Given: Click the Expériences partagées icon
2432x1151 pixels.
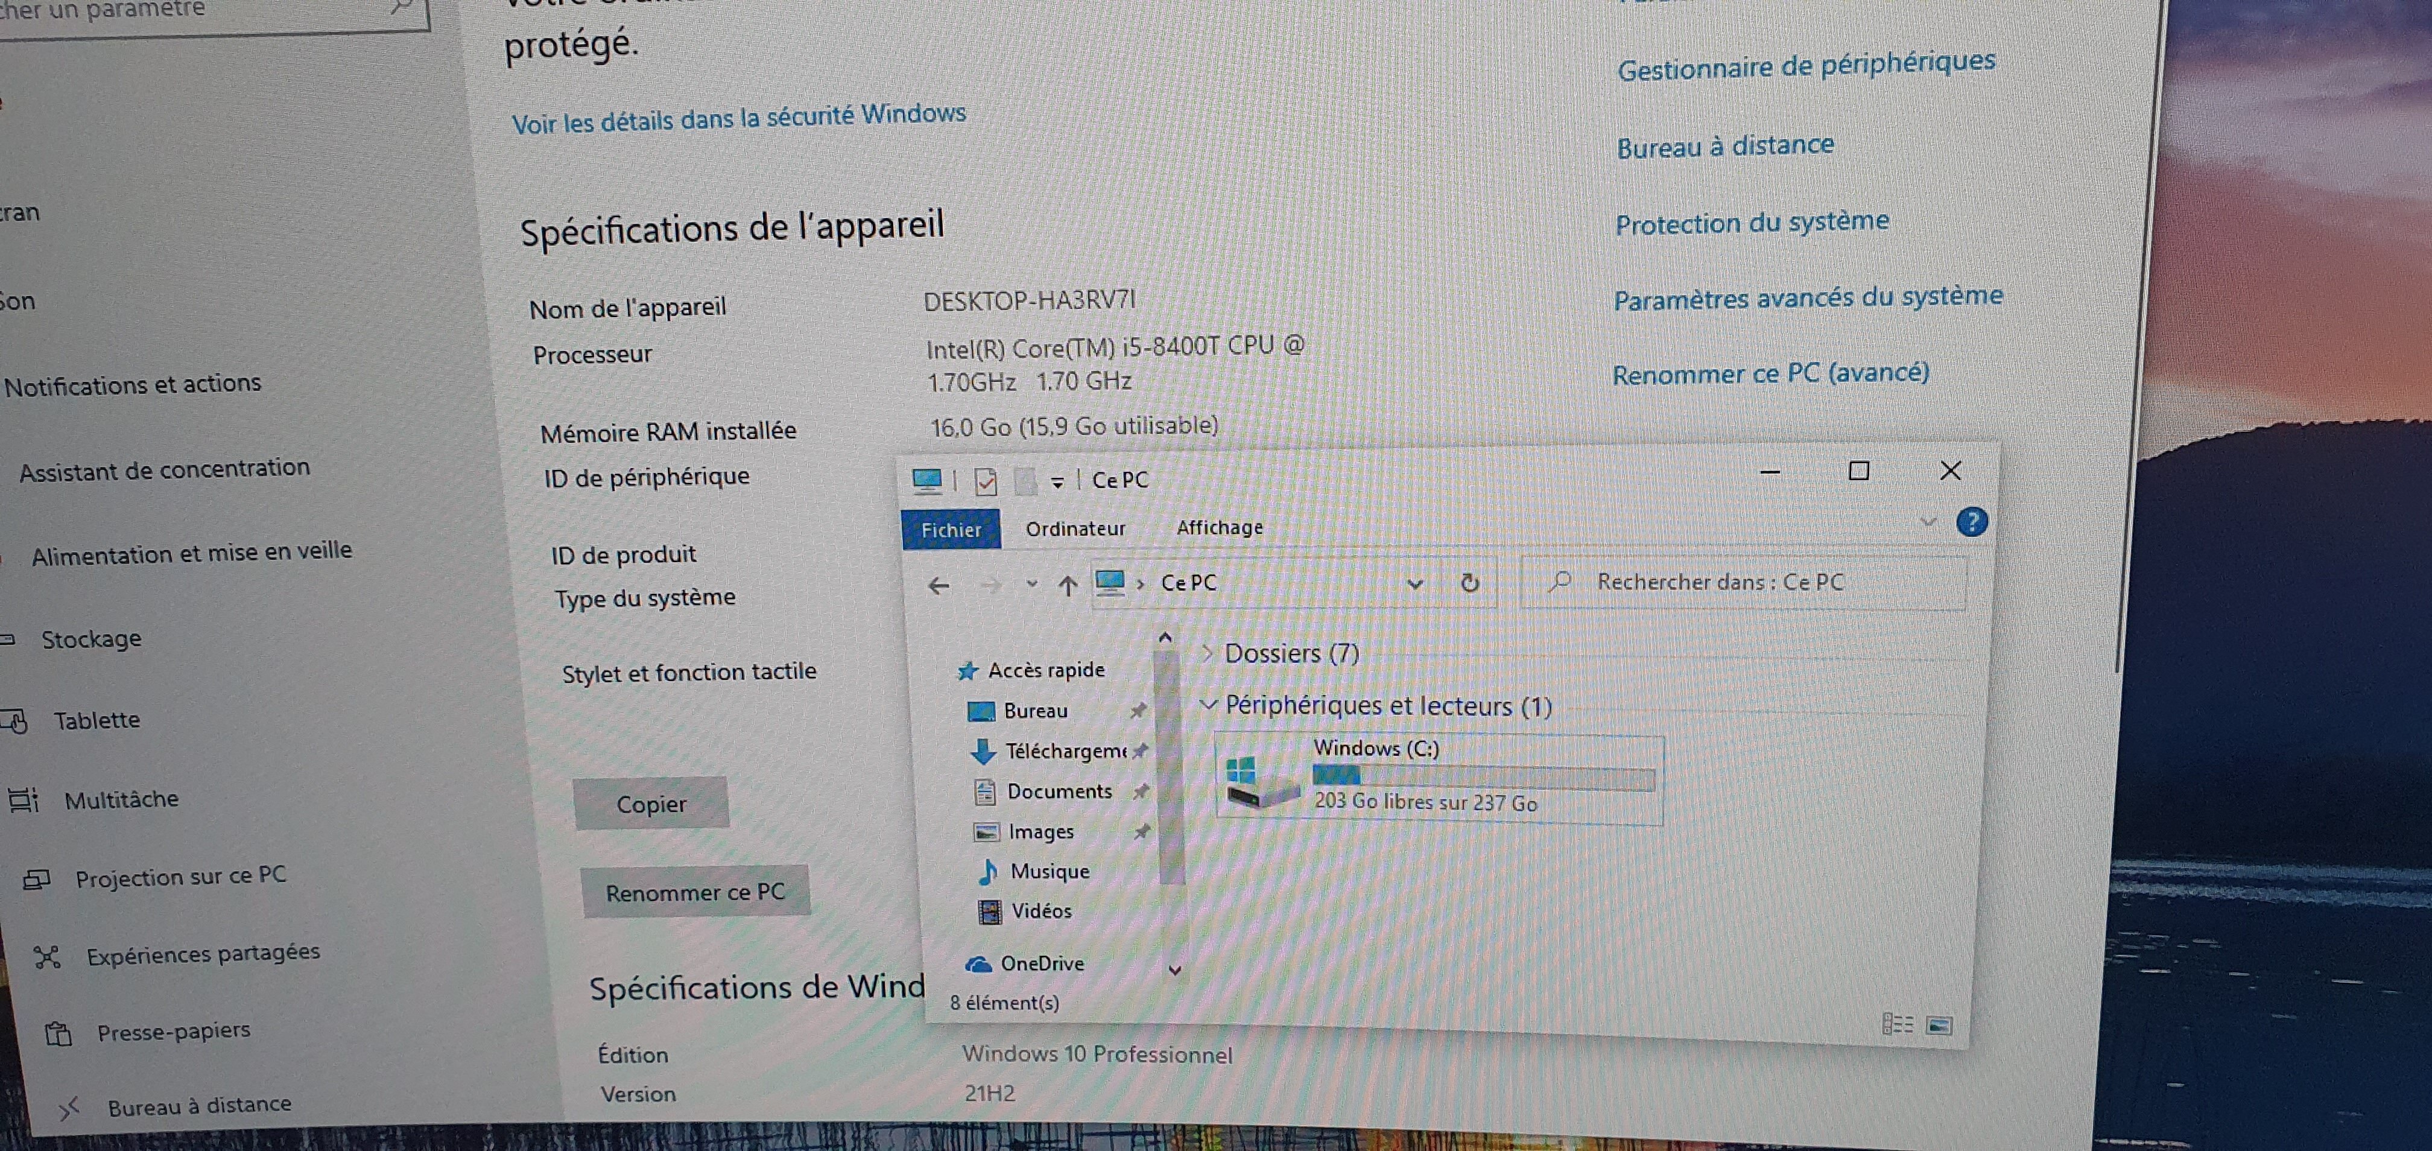Looking at the screenshot, I should 47,957.
